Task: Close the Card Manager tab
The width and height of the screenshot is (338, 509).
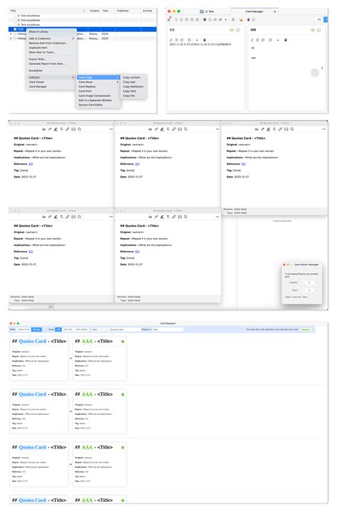Action: tap(275, 11)
